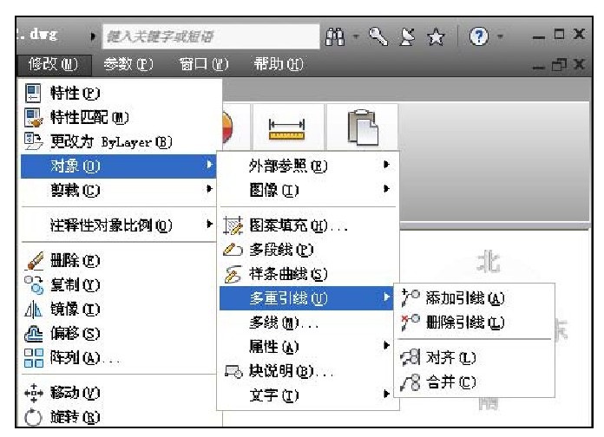
Task: Open the 帮助(H) menu
Action: pyautogui.click(x=279, y=64)
